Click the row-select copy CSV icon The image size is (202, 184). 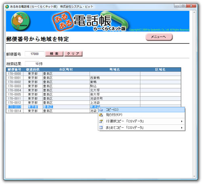[101, 121]
